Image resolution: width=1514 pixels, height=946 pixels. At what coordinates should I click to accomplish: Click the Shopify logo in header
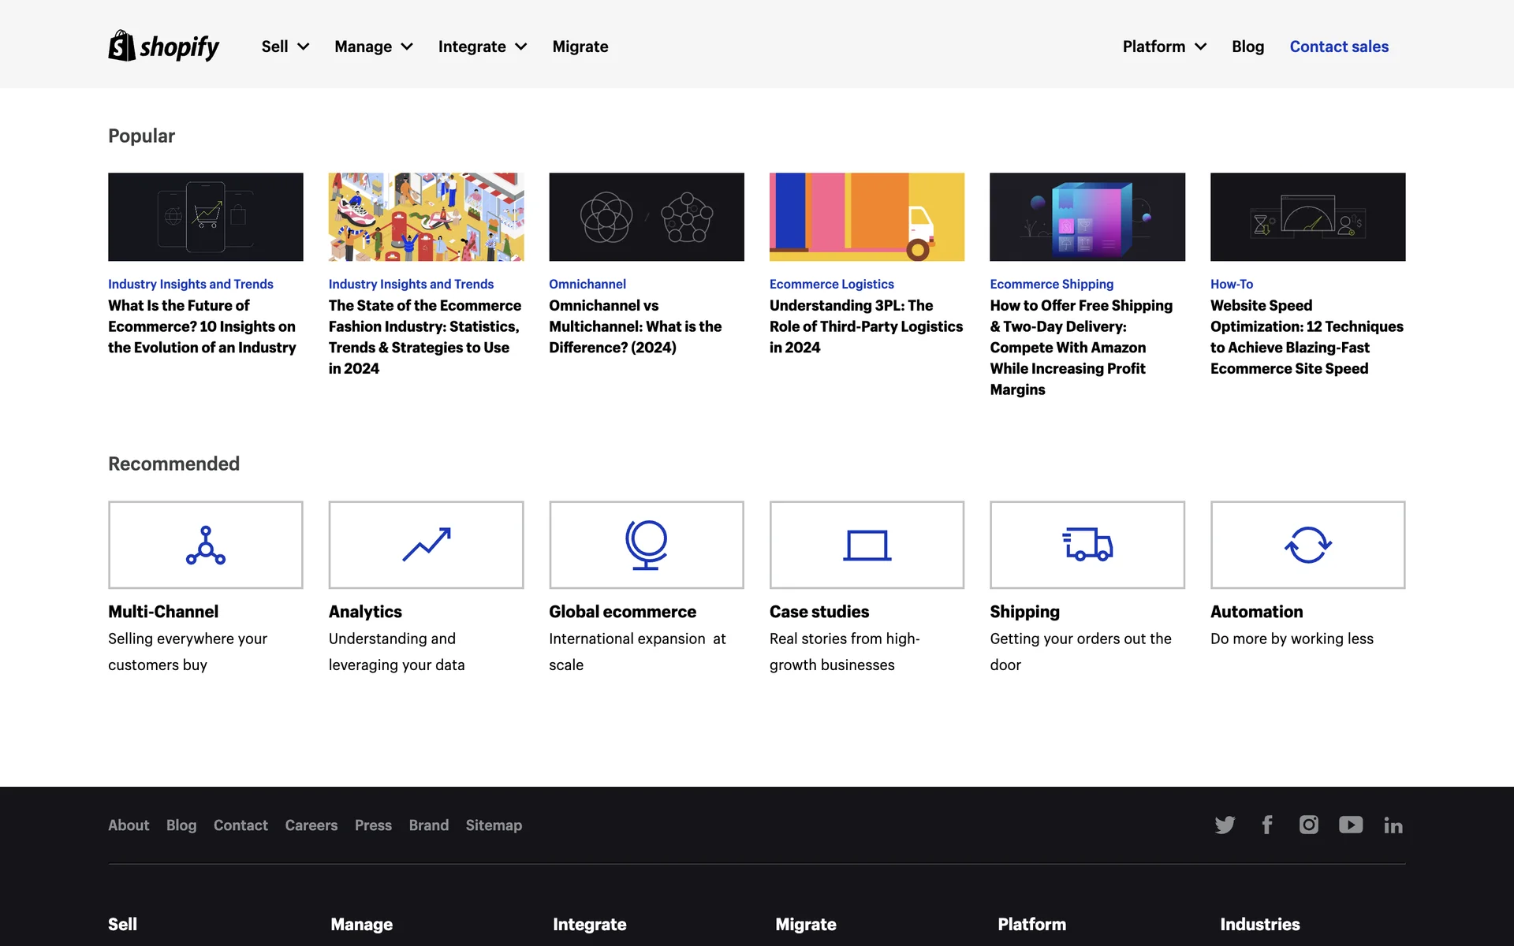pos(163,47)
